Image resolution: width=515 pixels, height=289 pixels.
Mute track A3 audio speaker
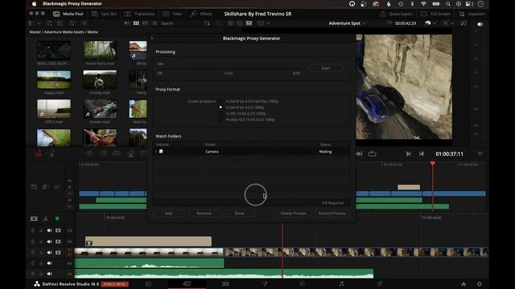(49, 263)
